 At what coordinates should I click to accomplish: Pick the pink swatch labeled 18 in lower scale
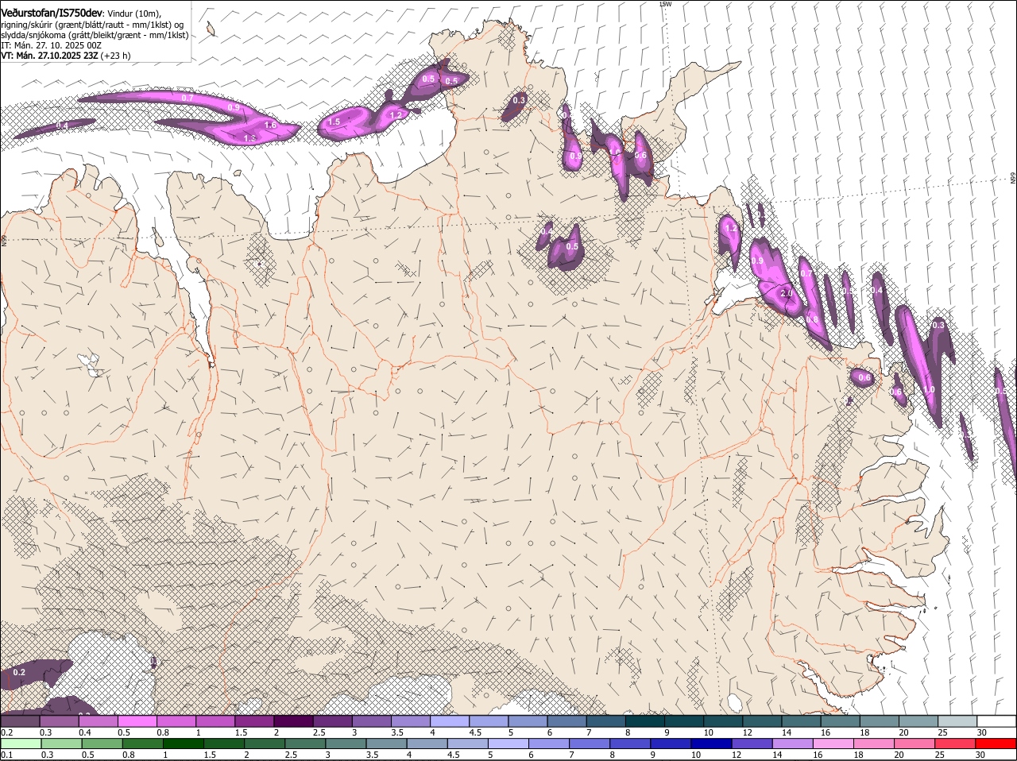click(x=874, y=744)
